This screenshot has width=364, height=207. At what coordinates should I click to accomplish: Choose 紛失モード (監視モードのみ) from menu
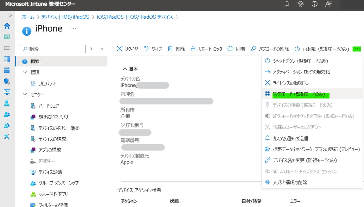[312, 94]
